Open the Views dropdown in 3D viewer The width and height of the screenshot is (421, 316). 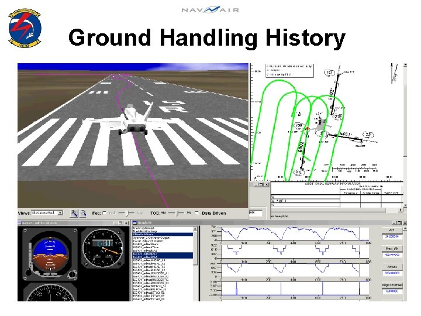coord(47,213)
